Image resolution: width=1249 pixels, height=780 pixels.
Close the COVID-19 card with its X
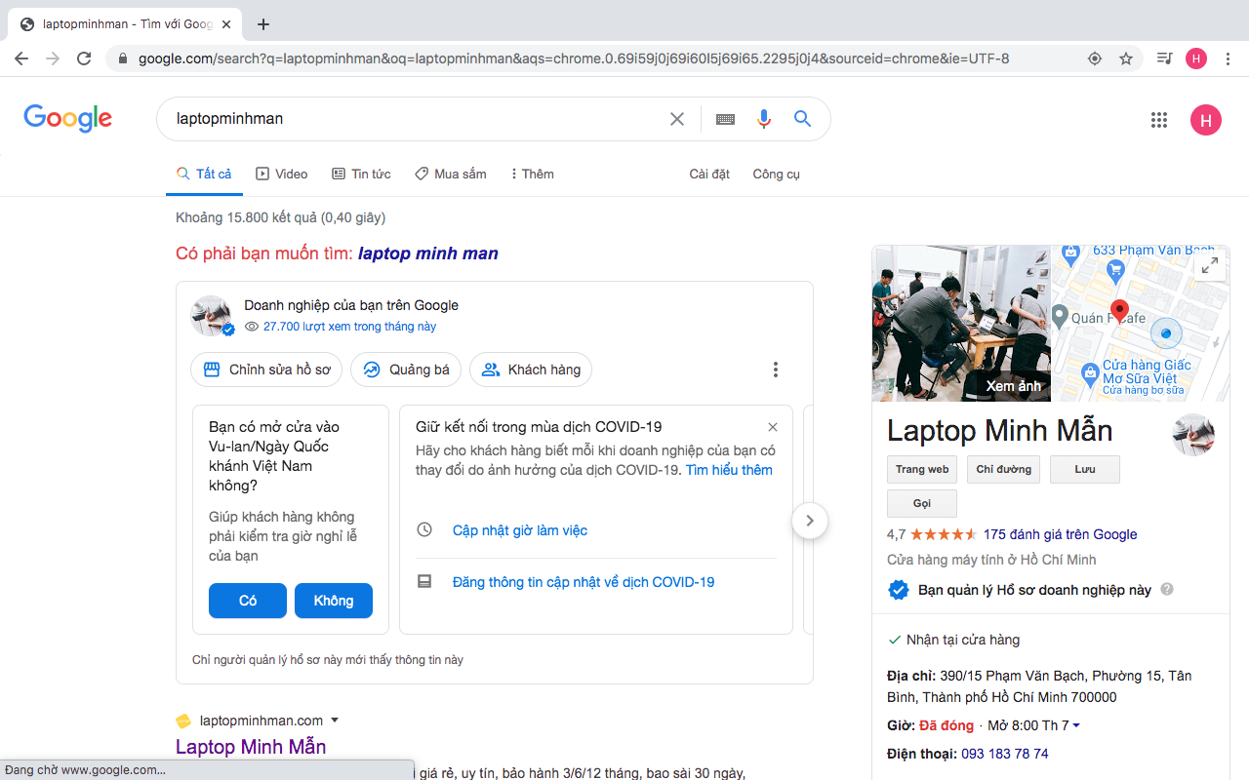(x=773, y=427)
